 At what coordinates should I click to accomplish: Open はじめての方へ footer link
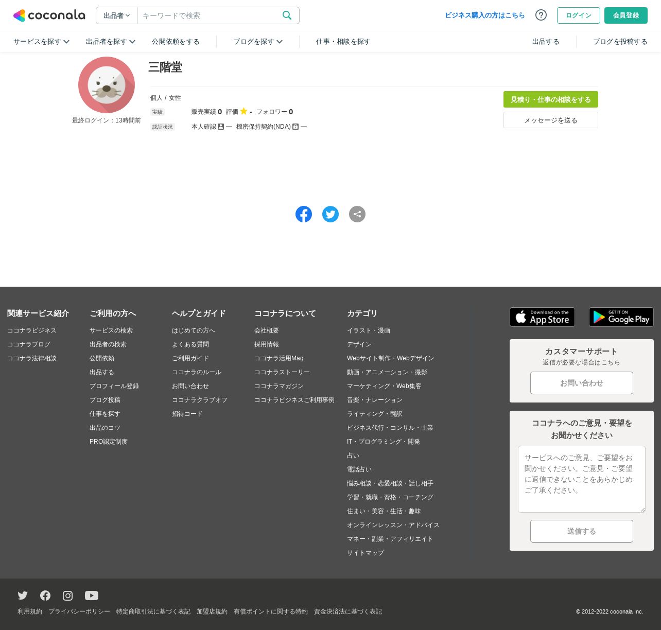click(194, 330)
